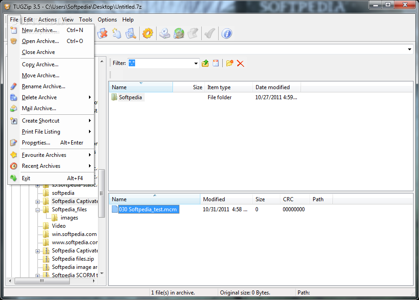
Task: Select Copy Archive... menu entry
Action: tap(51, 64)
